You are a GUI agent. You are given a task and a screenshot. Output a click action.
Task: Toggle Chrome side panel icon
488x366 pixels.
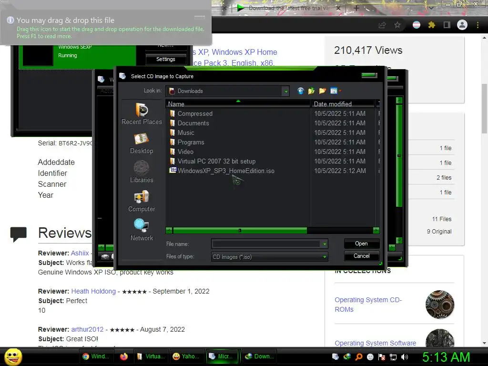click(447, 25)
